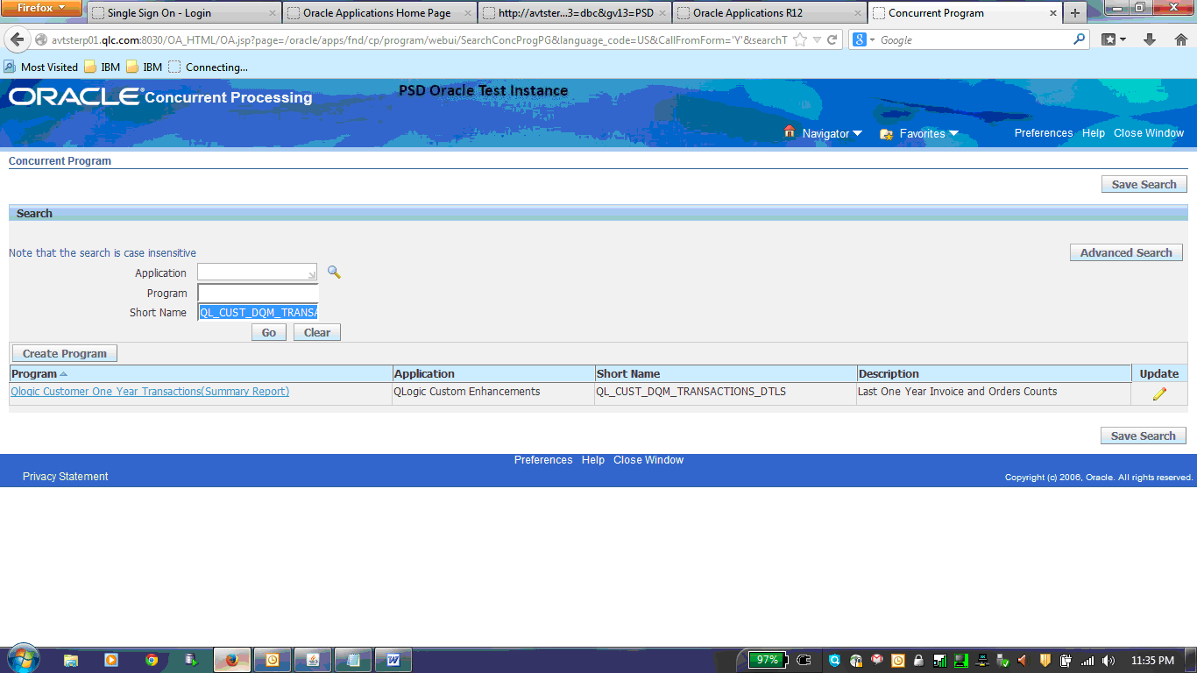Click the 97% battery indicator
Viewport: 1197px width, 673px height.
pyautogui.click(x=768, y=660)
